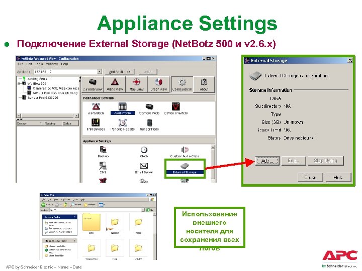Click the tree pane horizontal scrollbar
This screenshot has height=271, width=362.
pyautogui.click(x=48, y=115)
